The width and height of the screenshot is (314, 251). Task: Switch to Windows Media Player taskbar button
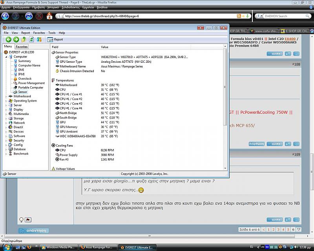click(x=58, y=247)
